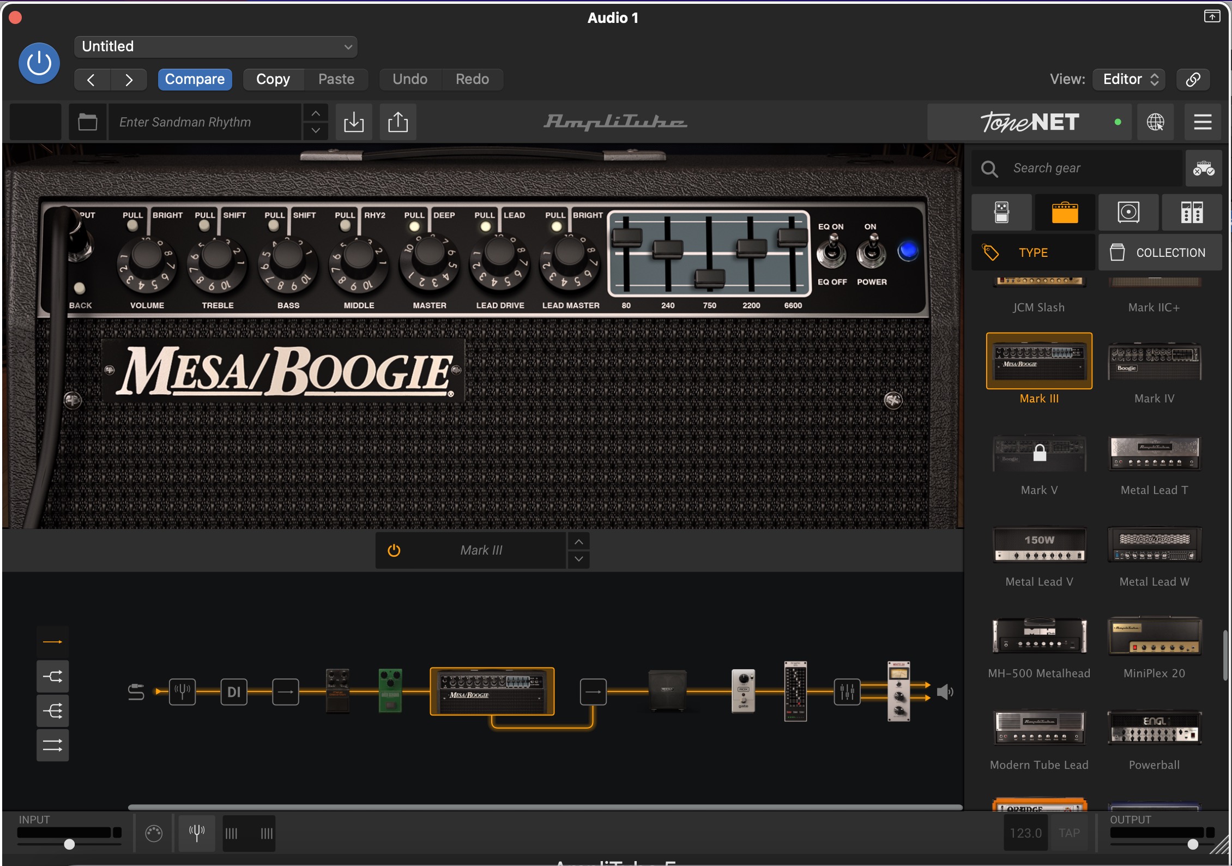Step preset down arrow beside preset name
The width and height of the screenshot is (1232, 866).
[315, 130]
